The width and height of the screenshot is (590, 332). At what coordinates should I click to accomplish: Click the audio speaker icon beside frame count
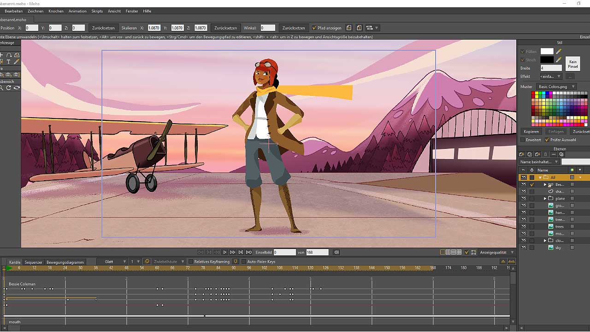336,252
